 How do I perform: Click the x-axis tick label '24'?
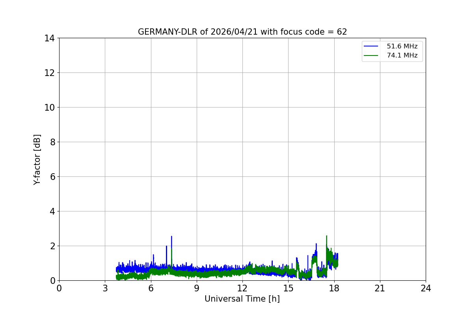(x=426, y=288)
